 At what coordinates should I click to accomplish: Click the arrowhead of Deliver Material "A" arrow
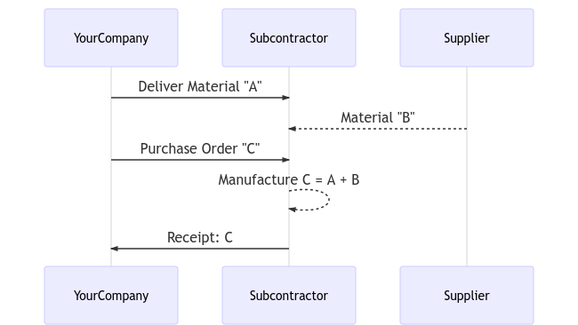tap(285, 98)
